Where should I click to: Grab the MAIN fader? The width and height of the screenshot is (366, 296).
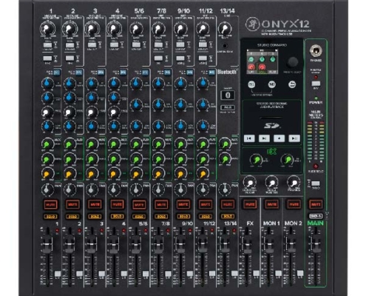(x=316, y=244)
